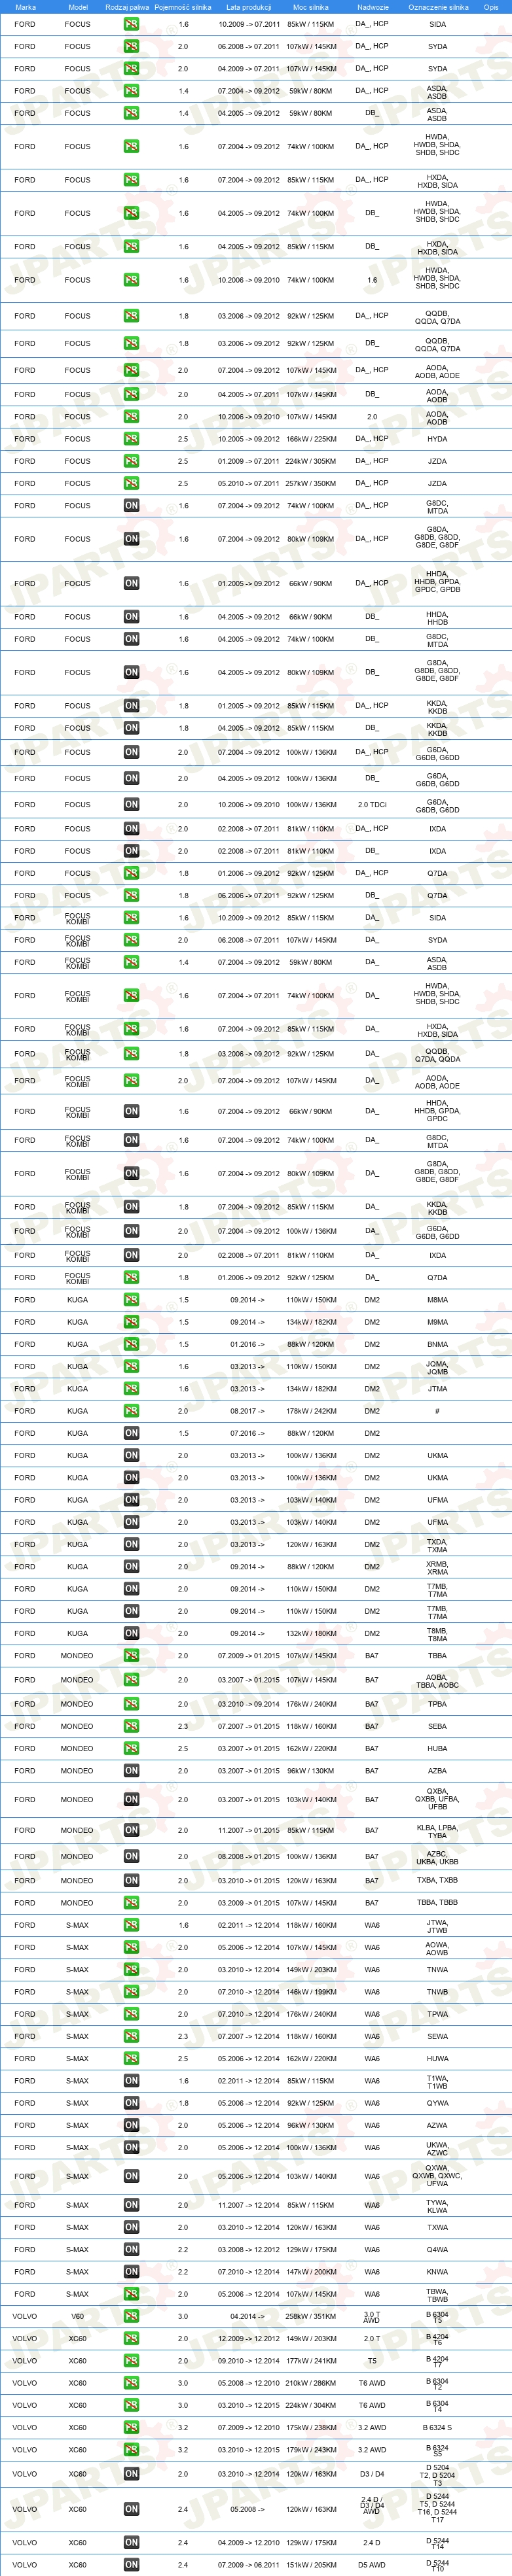Viewport: 512px width, 2576px height.
Task: Select the 'HYDA' engine code cell
Action: point(437,439)
